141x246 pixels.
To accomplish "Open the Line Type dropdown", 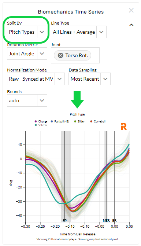I will (79, 32).
